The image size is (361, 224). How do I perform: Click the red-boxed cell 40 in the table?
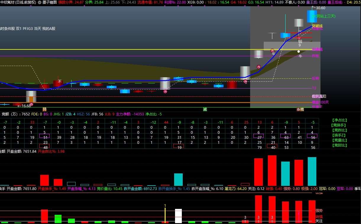(272, 146)
